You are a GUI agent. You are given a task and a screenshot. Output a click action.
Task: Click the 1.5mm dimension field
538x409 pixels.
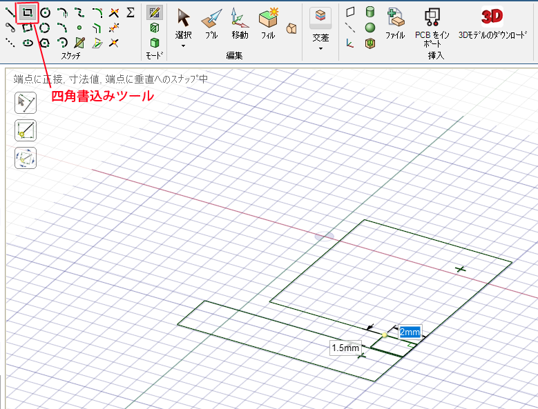point(345,348)
